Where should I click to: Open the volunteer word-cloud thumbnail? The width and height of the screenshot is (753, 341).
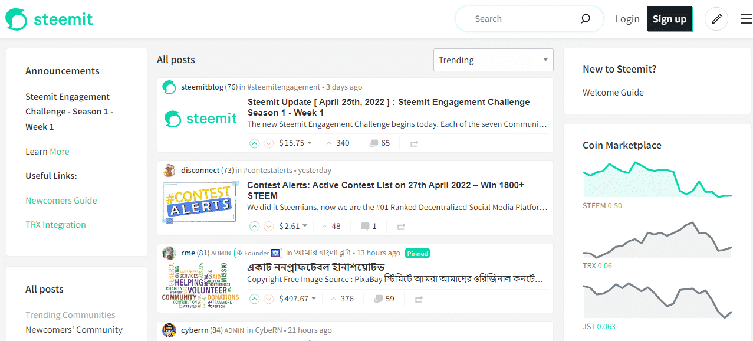pyautogui.click(x=200, y=286)
